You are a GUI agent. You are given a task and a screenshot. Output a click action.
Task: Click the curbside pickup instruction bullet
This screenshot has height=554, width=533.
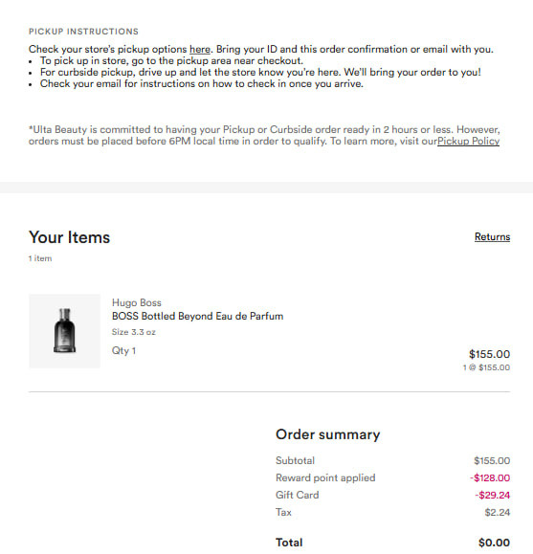click(260, 72)
